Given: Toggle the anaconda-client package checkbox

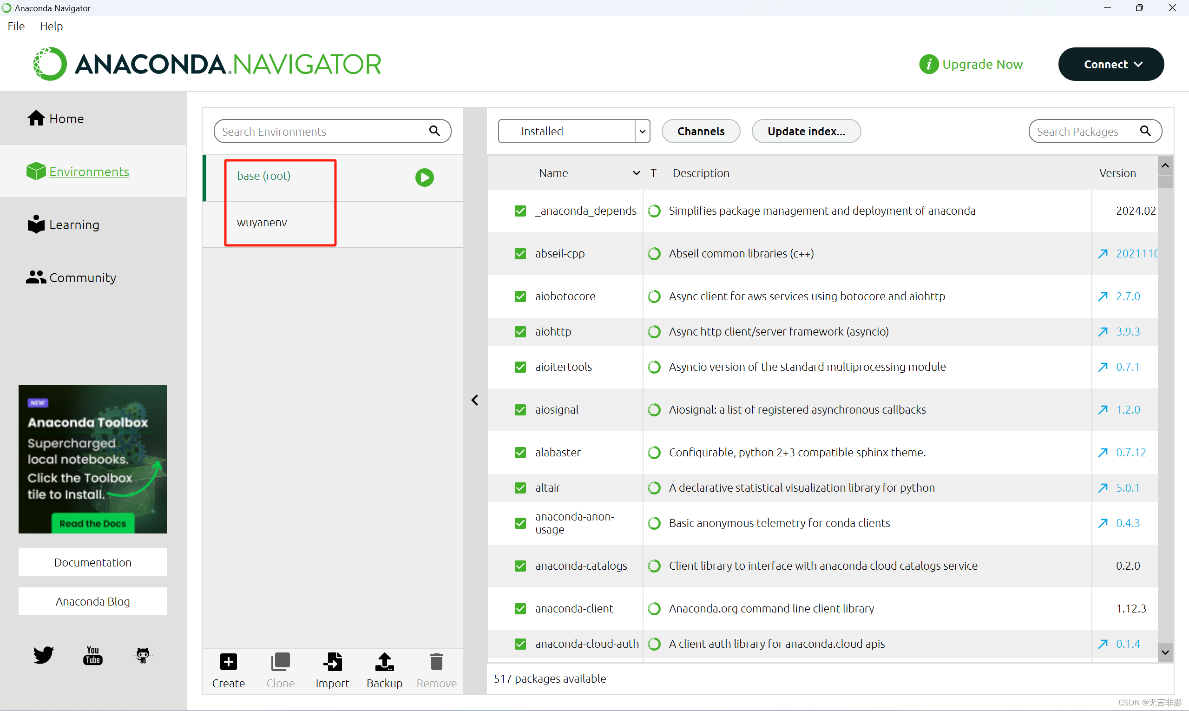Looking at the screenshot, I should point(520,608).
